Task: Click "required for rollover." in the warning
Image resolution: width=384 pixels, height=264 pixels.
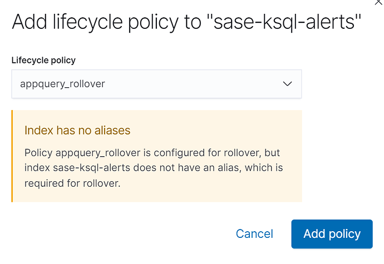Action: [x=73, y=182]
